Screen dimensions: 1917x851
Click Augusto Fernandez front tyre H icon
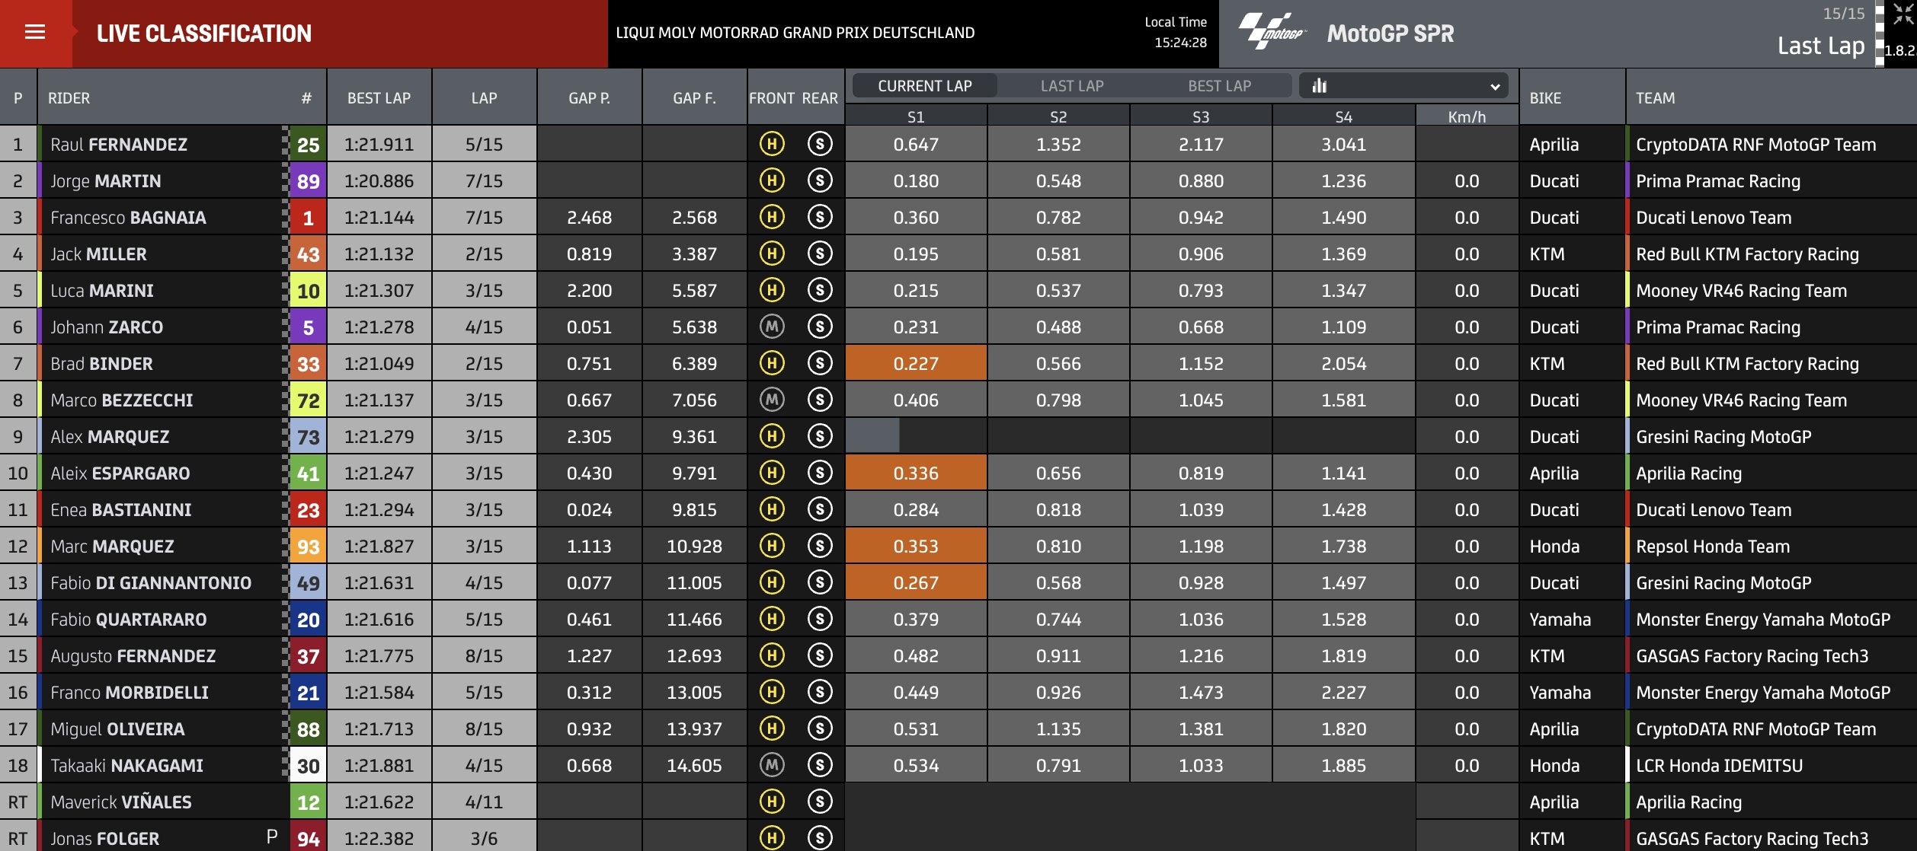click(772, 655)
